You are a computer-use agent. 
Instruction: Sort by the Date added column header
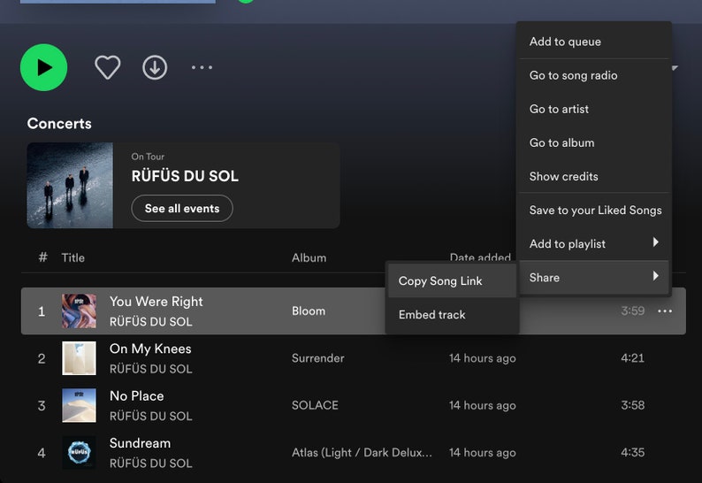(x=480, y=257)
